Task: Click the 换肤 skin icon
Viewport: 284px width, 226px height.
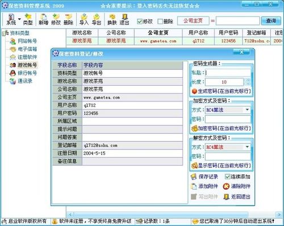Action: click(112, 19)
